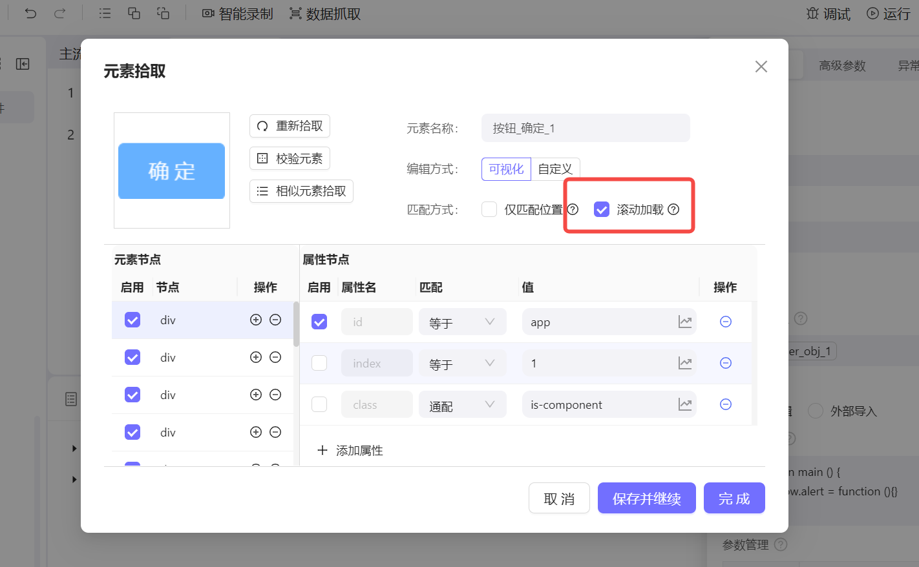Open 智能录制 smart recording
Image resolution: width=919 pixels, height=567 pixels.
click(237, 14)
